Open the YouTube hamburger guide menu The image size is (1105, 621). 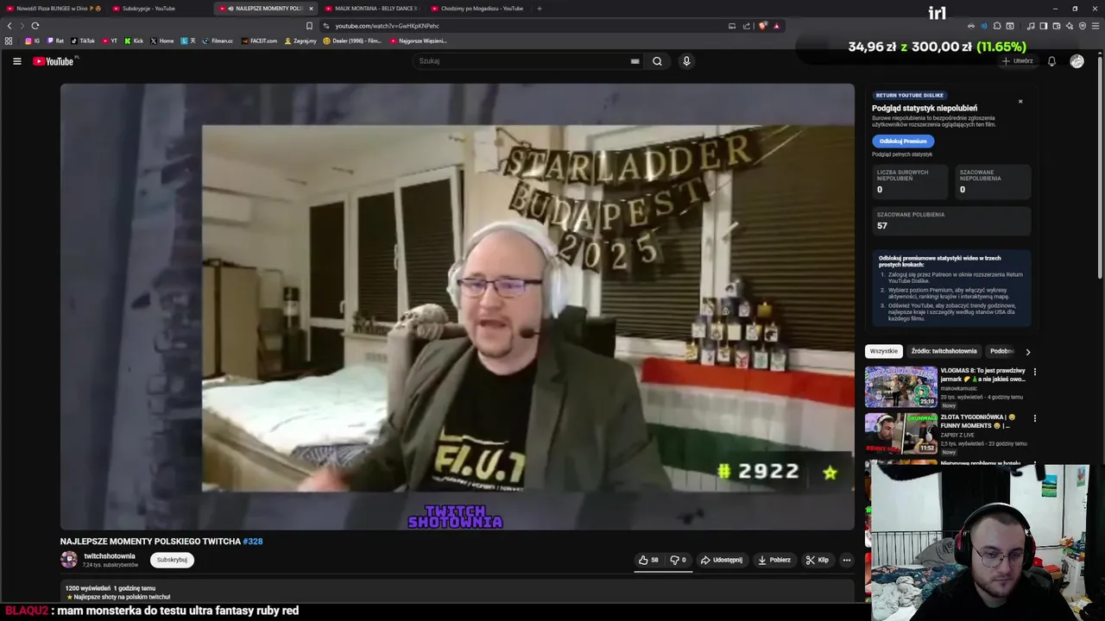pos(16,61)
